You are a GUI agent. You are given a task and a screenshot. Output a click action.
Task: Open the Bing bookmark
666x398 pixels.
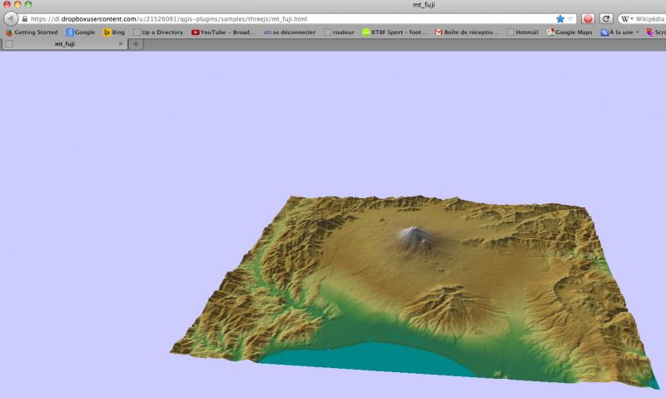tap(113, 32)
